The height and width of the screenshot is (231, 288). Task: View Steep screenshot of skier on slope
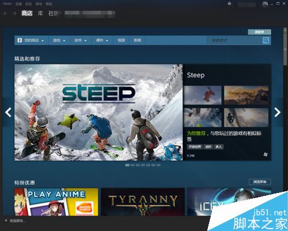(x=203, y=118)
